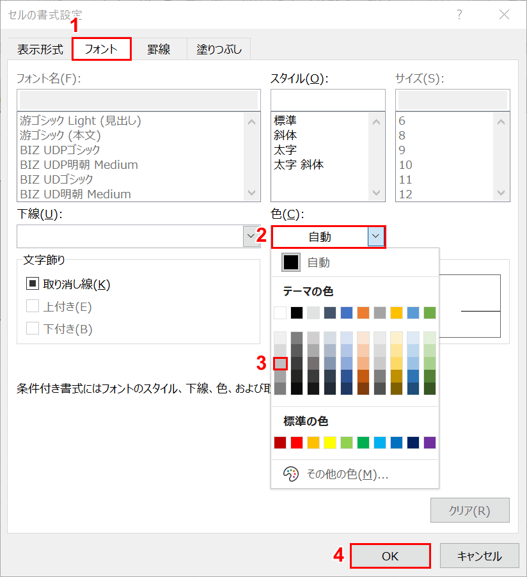The height and width of the screenshot is (577, 527).
Task: Pick dark navy standard color swatch
Action: pyautogui.click(x=413, y=443)
